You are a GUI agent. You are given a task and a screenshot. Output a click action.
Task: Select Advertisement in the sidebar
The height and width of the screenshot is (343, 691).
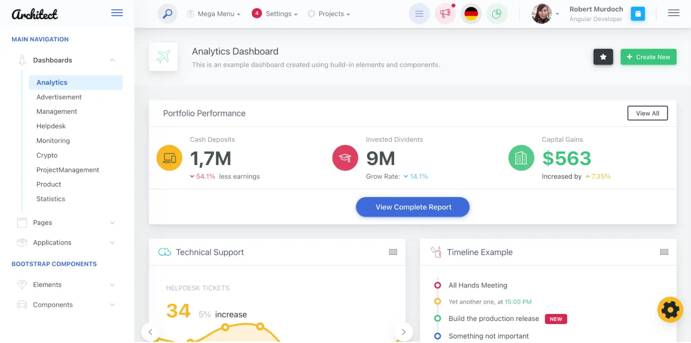click(x=59, y=97)
